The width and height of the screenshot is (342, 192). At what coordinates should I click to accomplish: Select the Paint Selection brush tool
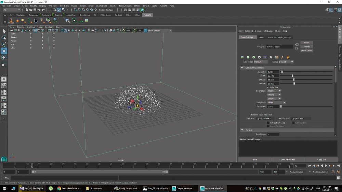(4, 44)
